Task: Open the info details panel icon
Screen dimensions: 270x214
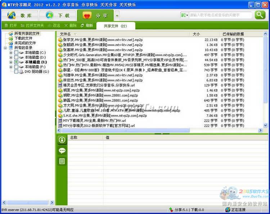Action: [62, 140]
